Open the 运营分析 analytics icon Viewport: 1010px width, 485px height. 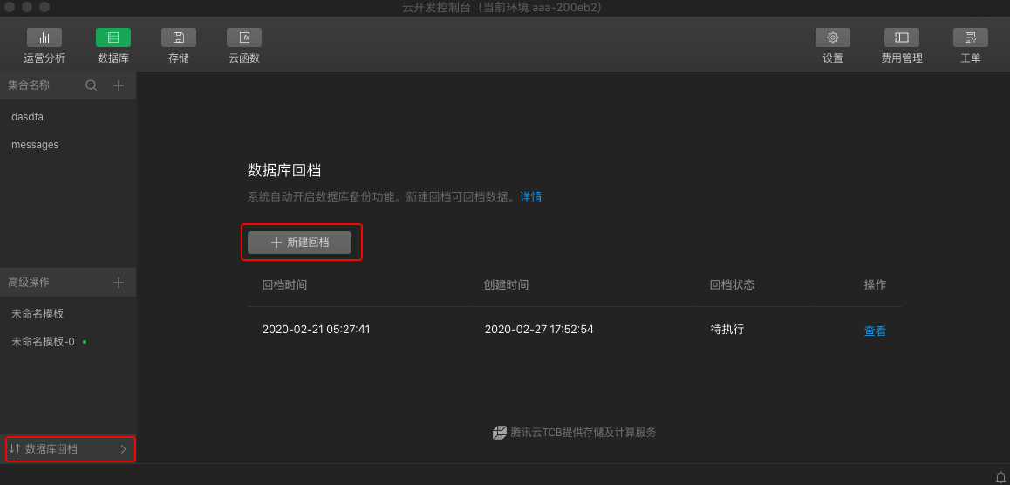[x=44, y=38]
